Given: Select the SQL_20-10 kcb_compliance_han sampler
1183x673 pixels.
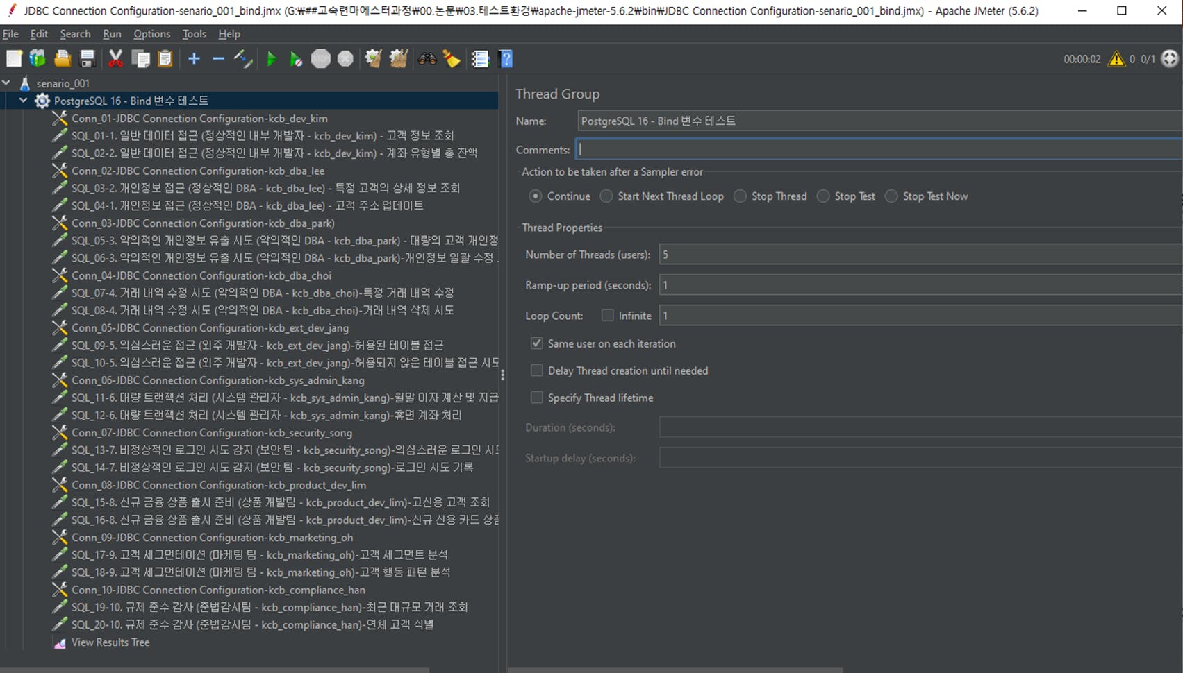Looking at the screenshot, I should coord(253,624).
